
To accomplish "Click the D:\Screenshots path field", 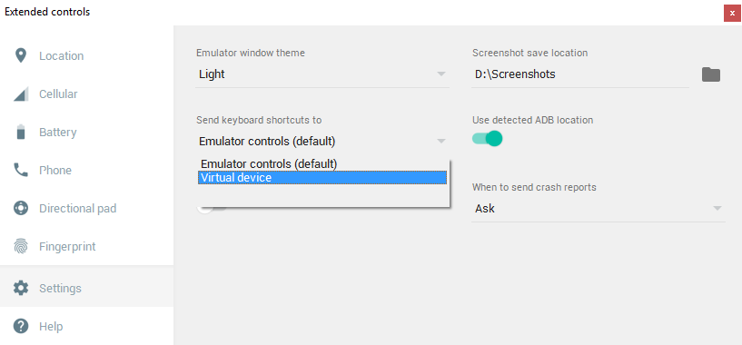I will pos(580,74).
